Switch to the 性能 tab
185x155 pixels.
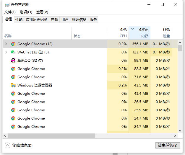coord(19,20)
